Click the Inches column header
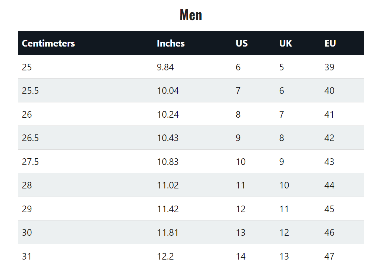 coord(171,43)
